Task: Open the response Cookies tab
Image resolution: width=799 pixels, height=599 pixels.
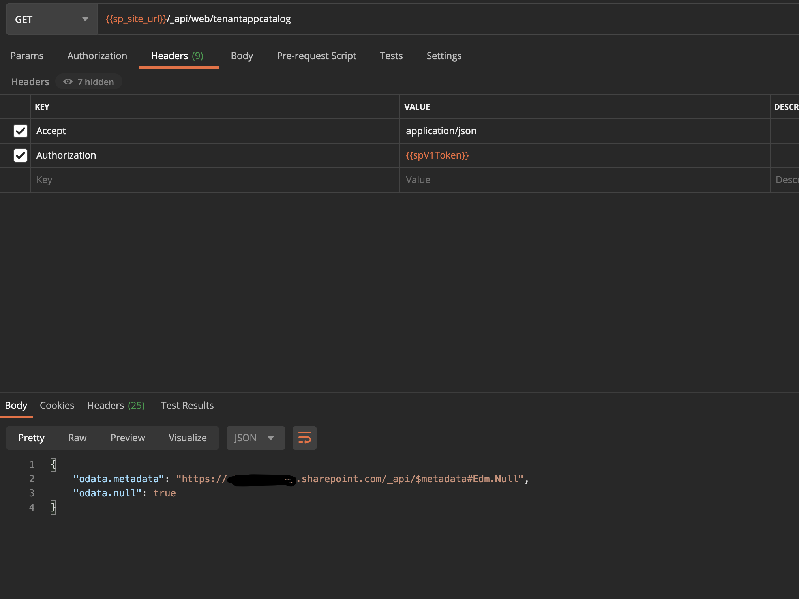Action: [x=57, y=405]
